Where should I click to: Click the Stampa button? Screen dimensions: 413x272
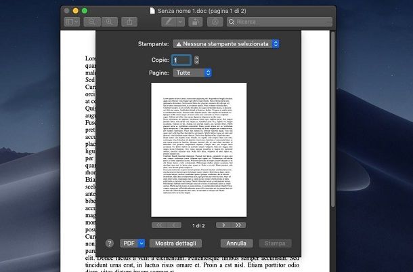click(276, 244)
